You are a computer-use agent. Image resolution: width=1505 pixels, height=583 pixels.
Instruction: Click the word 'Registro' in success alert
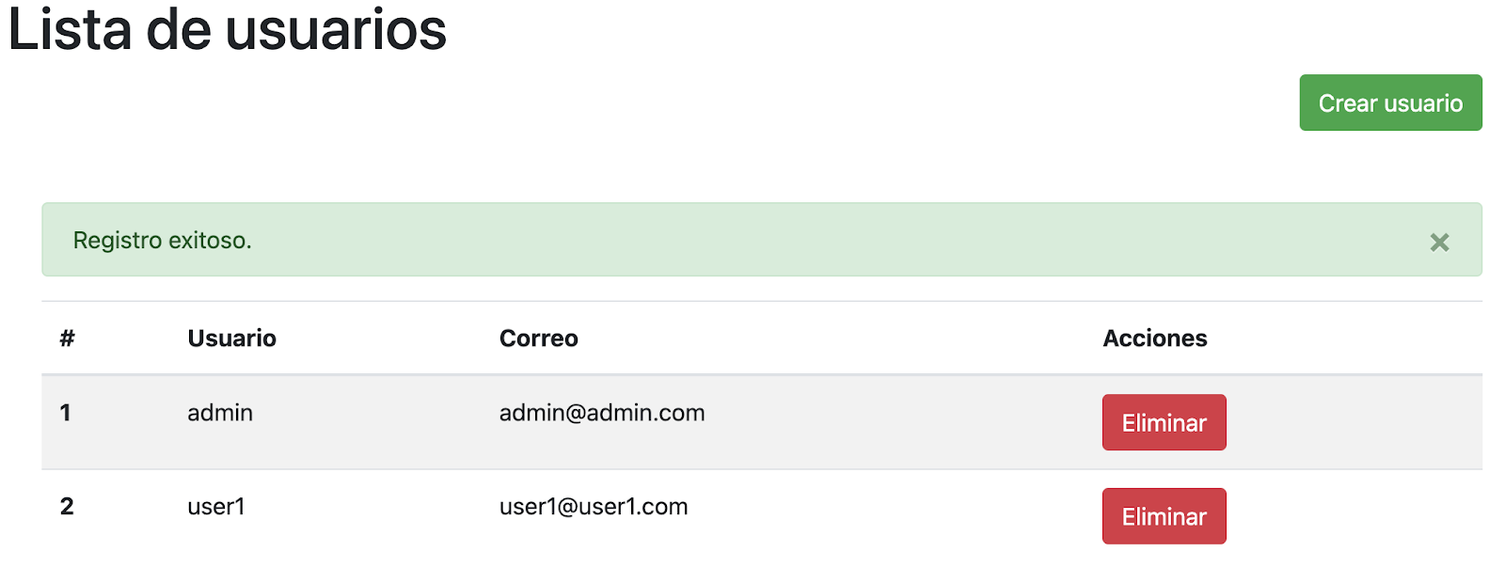click(118, 241)
